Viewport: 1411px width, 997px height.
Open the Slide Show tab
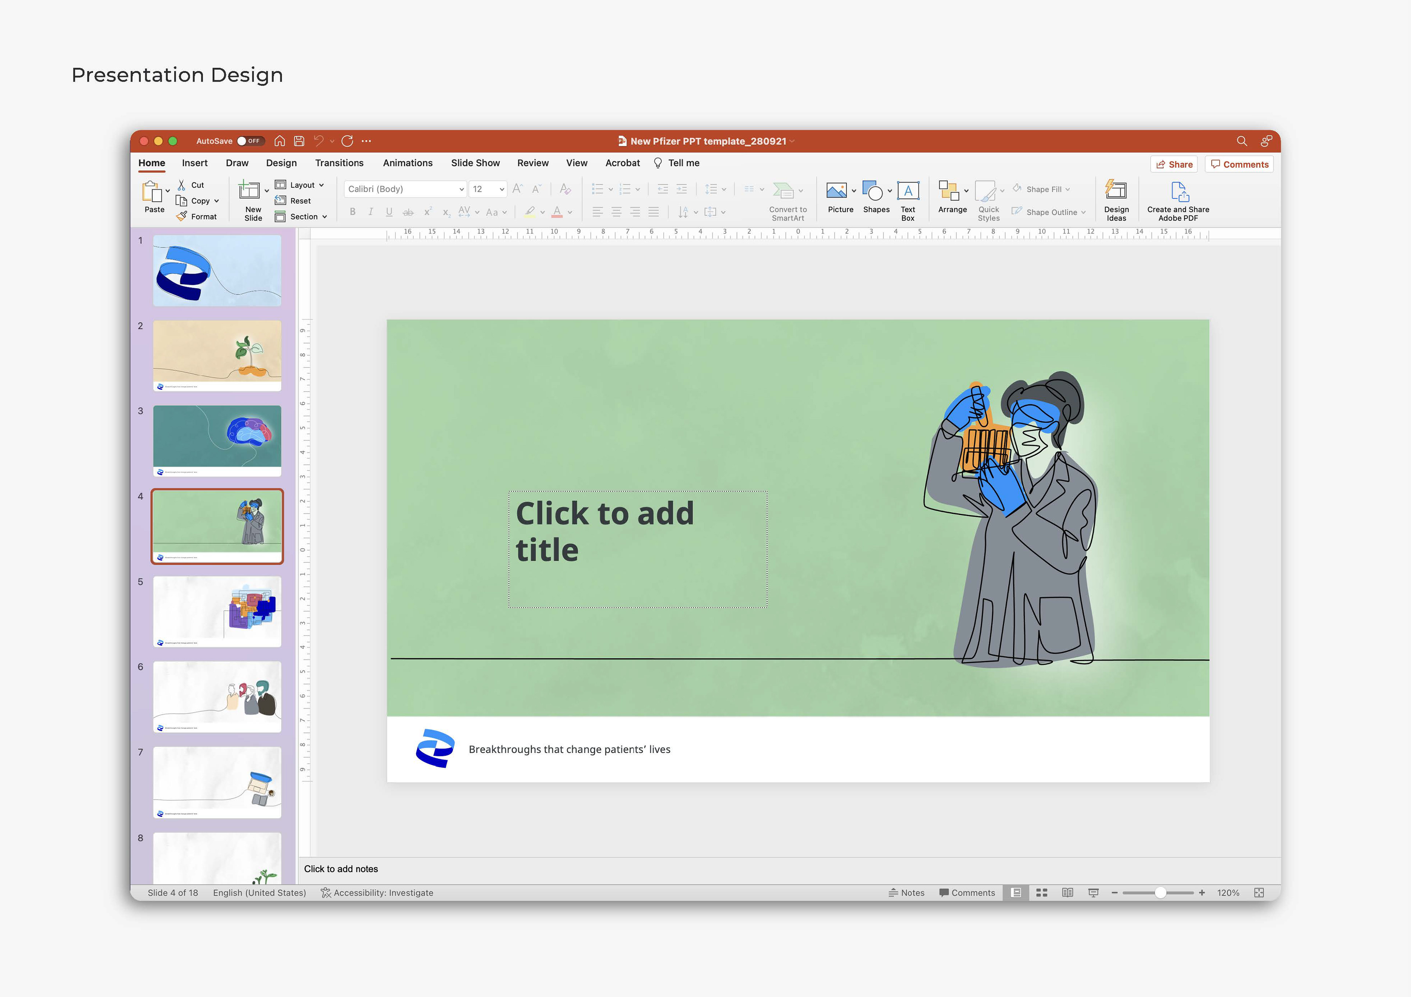click(475, 163)
